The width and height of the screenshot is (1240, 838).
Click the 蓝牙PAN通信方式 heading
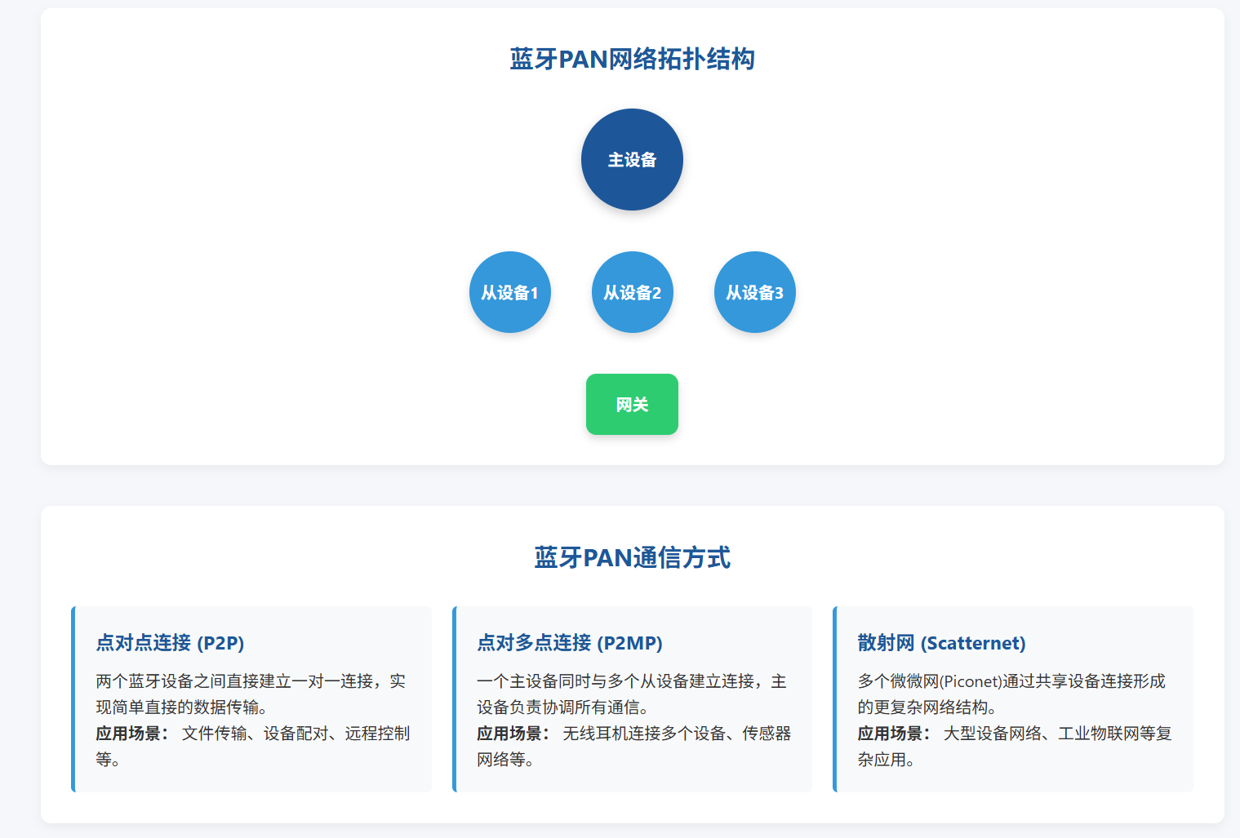pos(632,557)
